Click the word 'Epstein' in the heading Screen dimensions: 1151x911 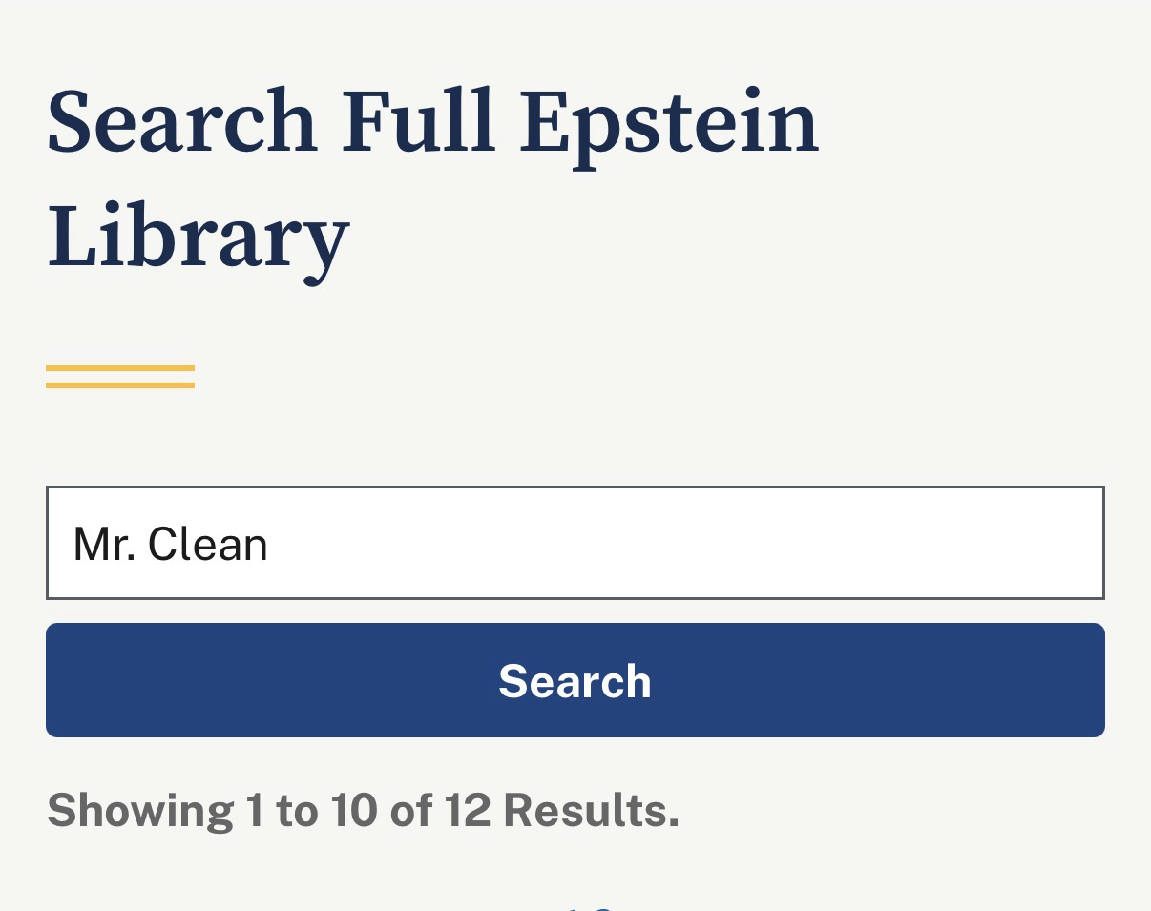[668, 124]
